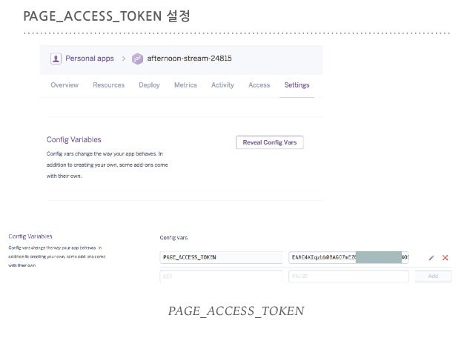Image resolution: width=473 pixels, height=355 pixels.
Task: Open the Overview tab
Action: (x=64, y=85)
